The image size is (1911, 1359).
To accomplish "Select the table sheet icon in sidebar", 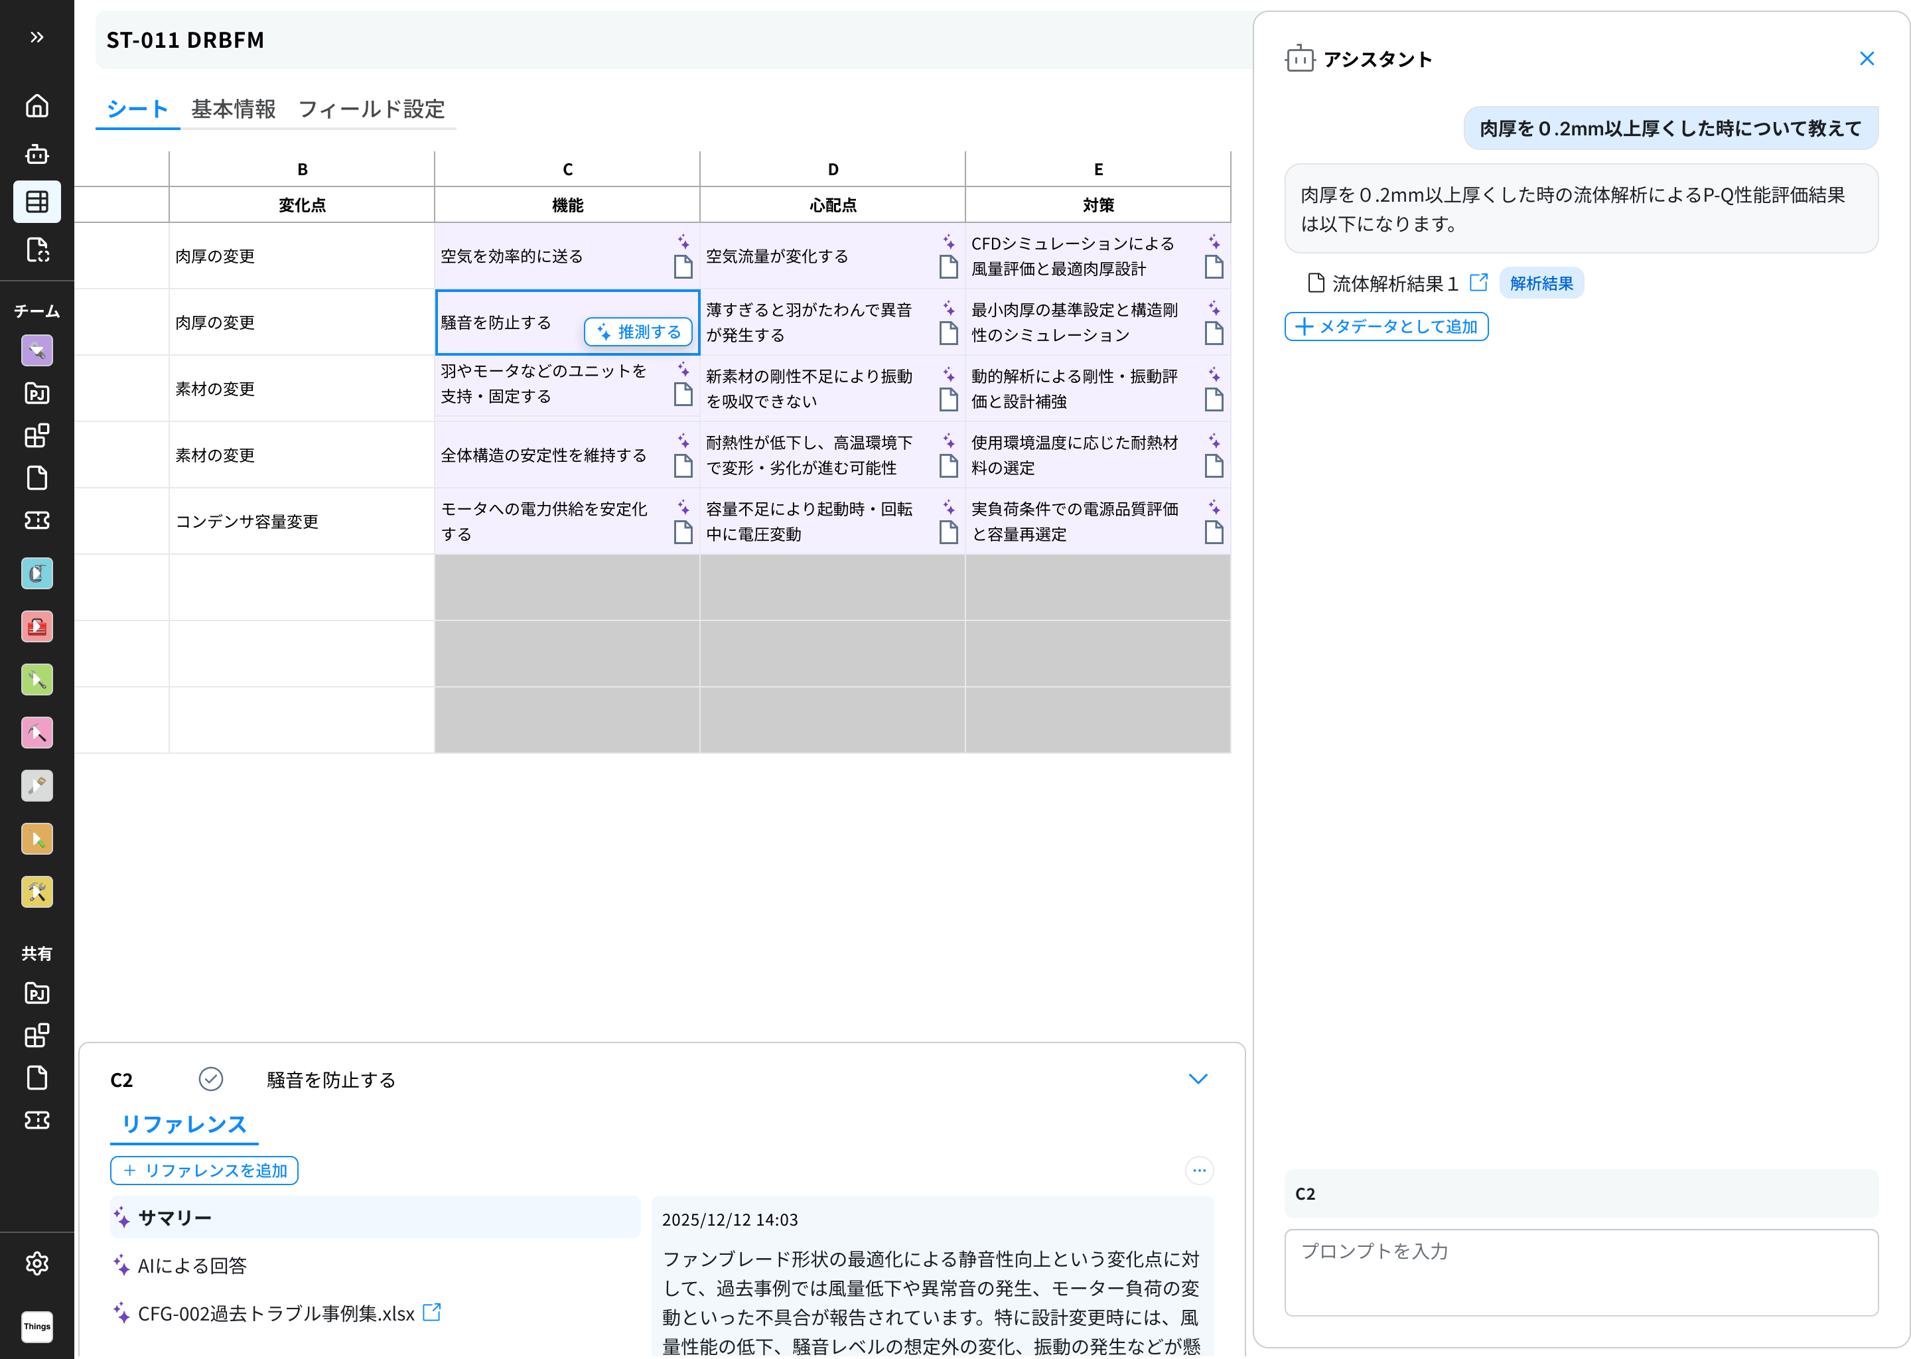I will (x=36, y=202).
